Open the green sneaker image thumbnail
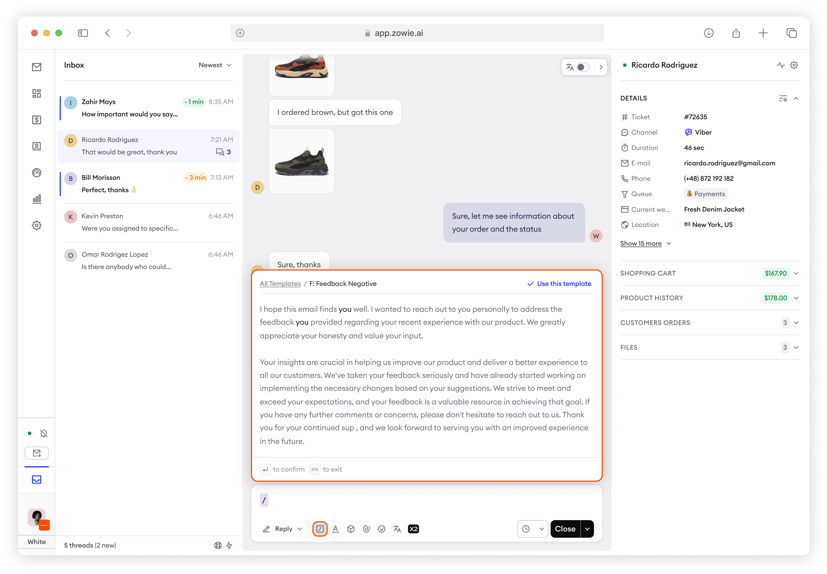The image size is (827, 574). pyautogui.click(x=302, y=161)
